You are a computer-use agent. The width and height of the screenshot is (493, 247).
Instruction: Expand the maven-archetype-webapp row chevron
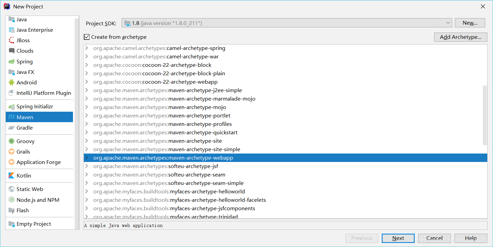point(87,158)
